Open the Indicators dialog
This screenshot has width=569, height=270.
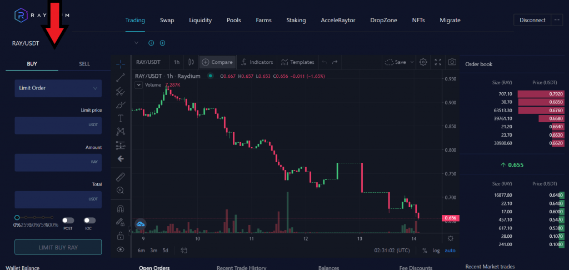pos(257,62)
